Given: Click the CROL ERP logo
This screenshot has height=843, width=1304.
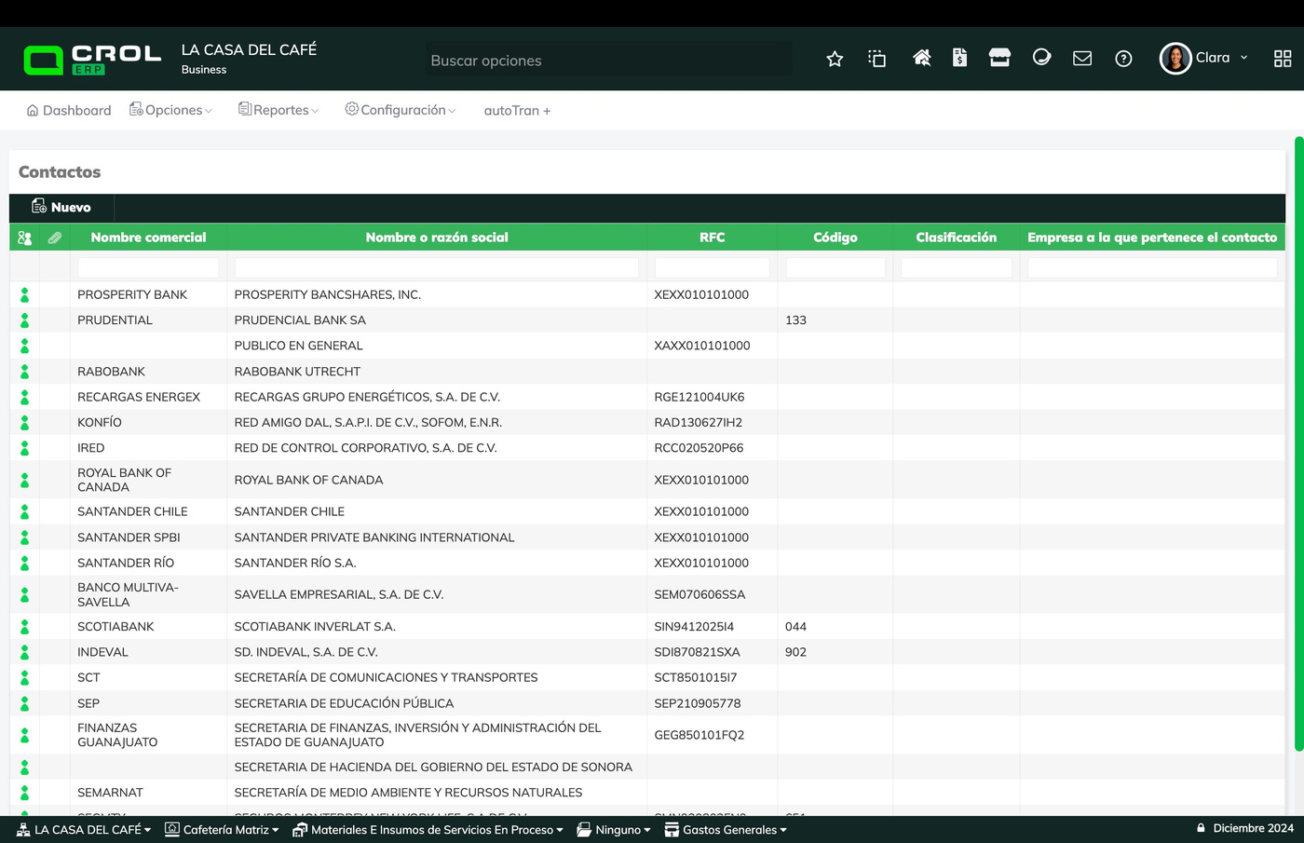Looking at the screenshot, I should pyautogui.click(x=92, y=59).
